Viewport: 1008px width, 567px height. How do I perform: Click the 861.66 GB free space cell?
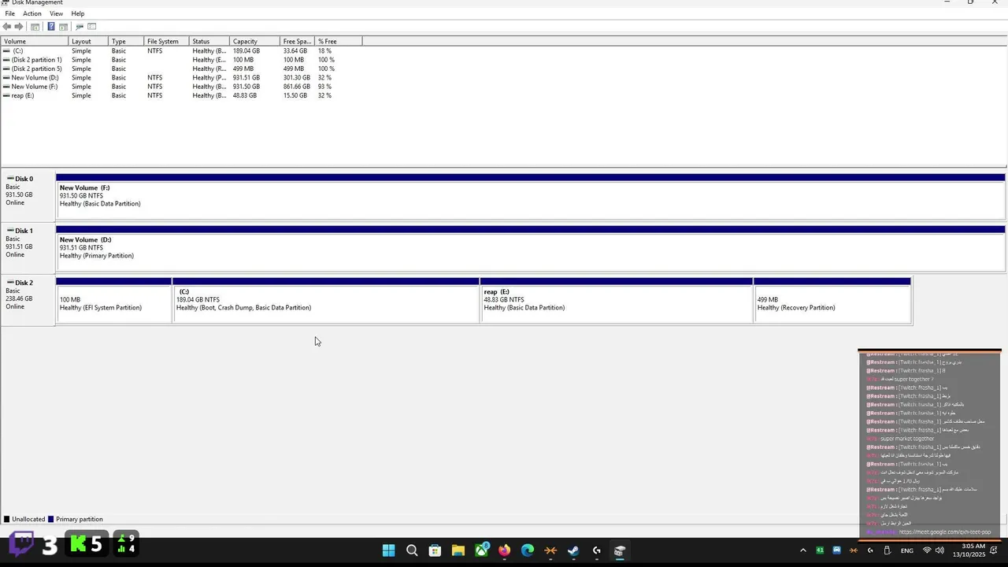297,87
